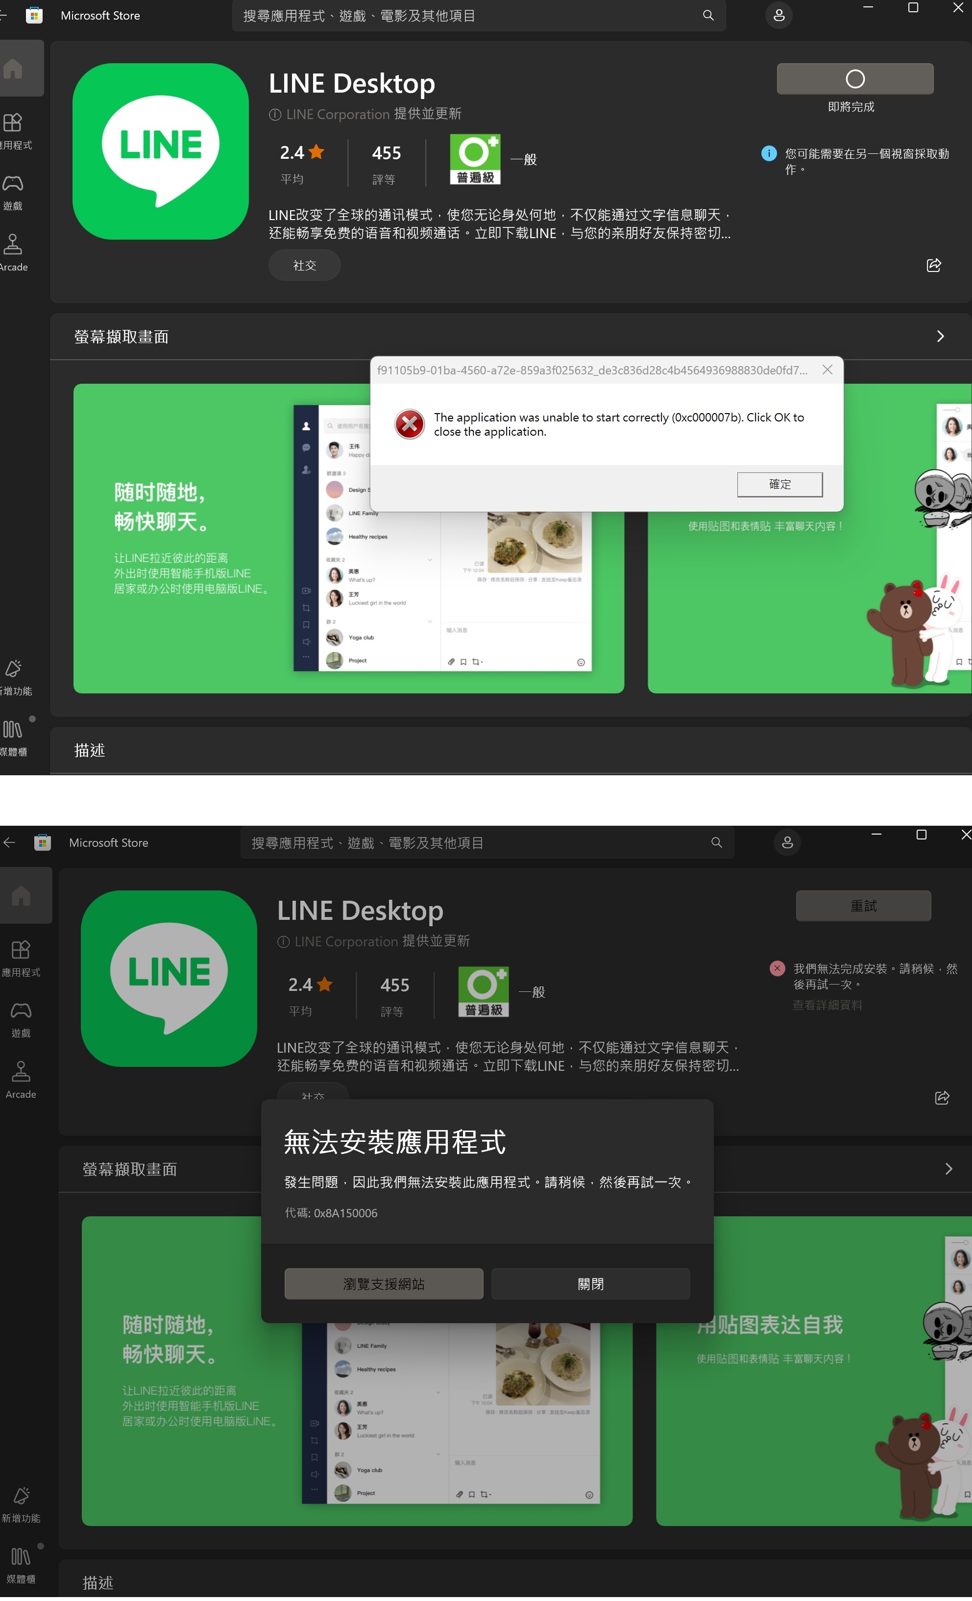The height and width of the screenshot is (1601, 972).
Task: Open the account icon in the window showing 即將完成
Action: tap(779, 15)
